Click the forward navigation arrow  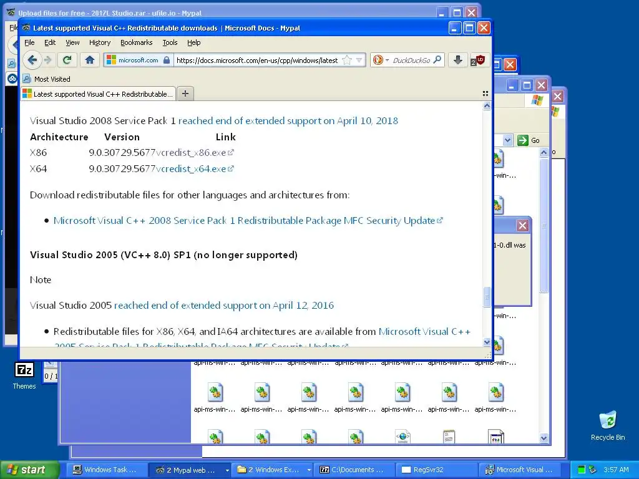48,60
